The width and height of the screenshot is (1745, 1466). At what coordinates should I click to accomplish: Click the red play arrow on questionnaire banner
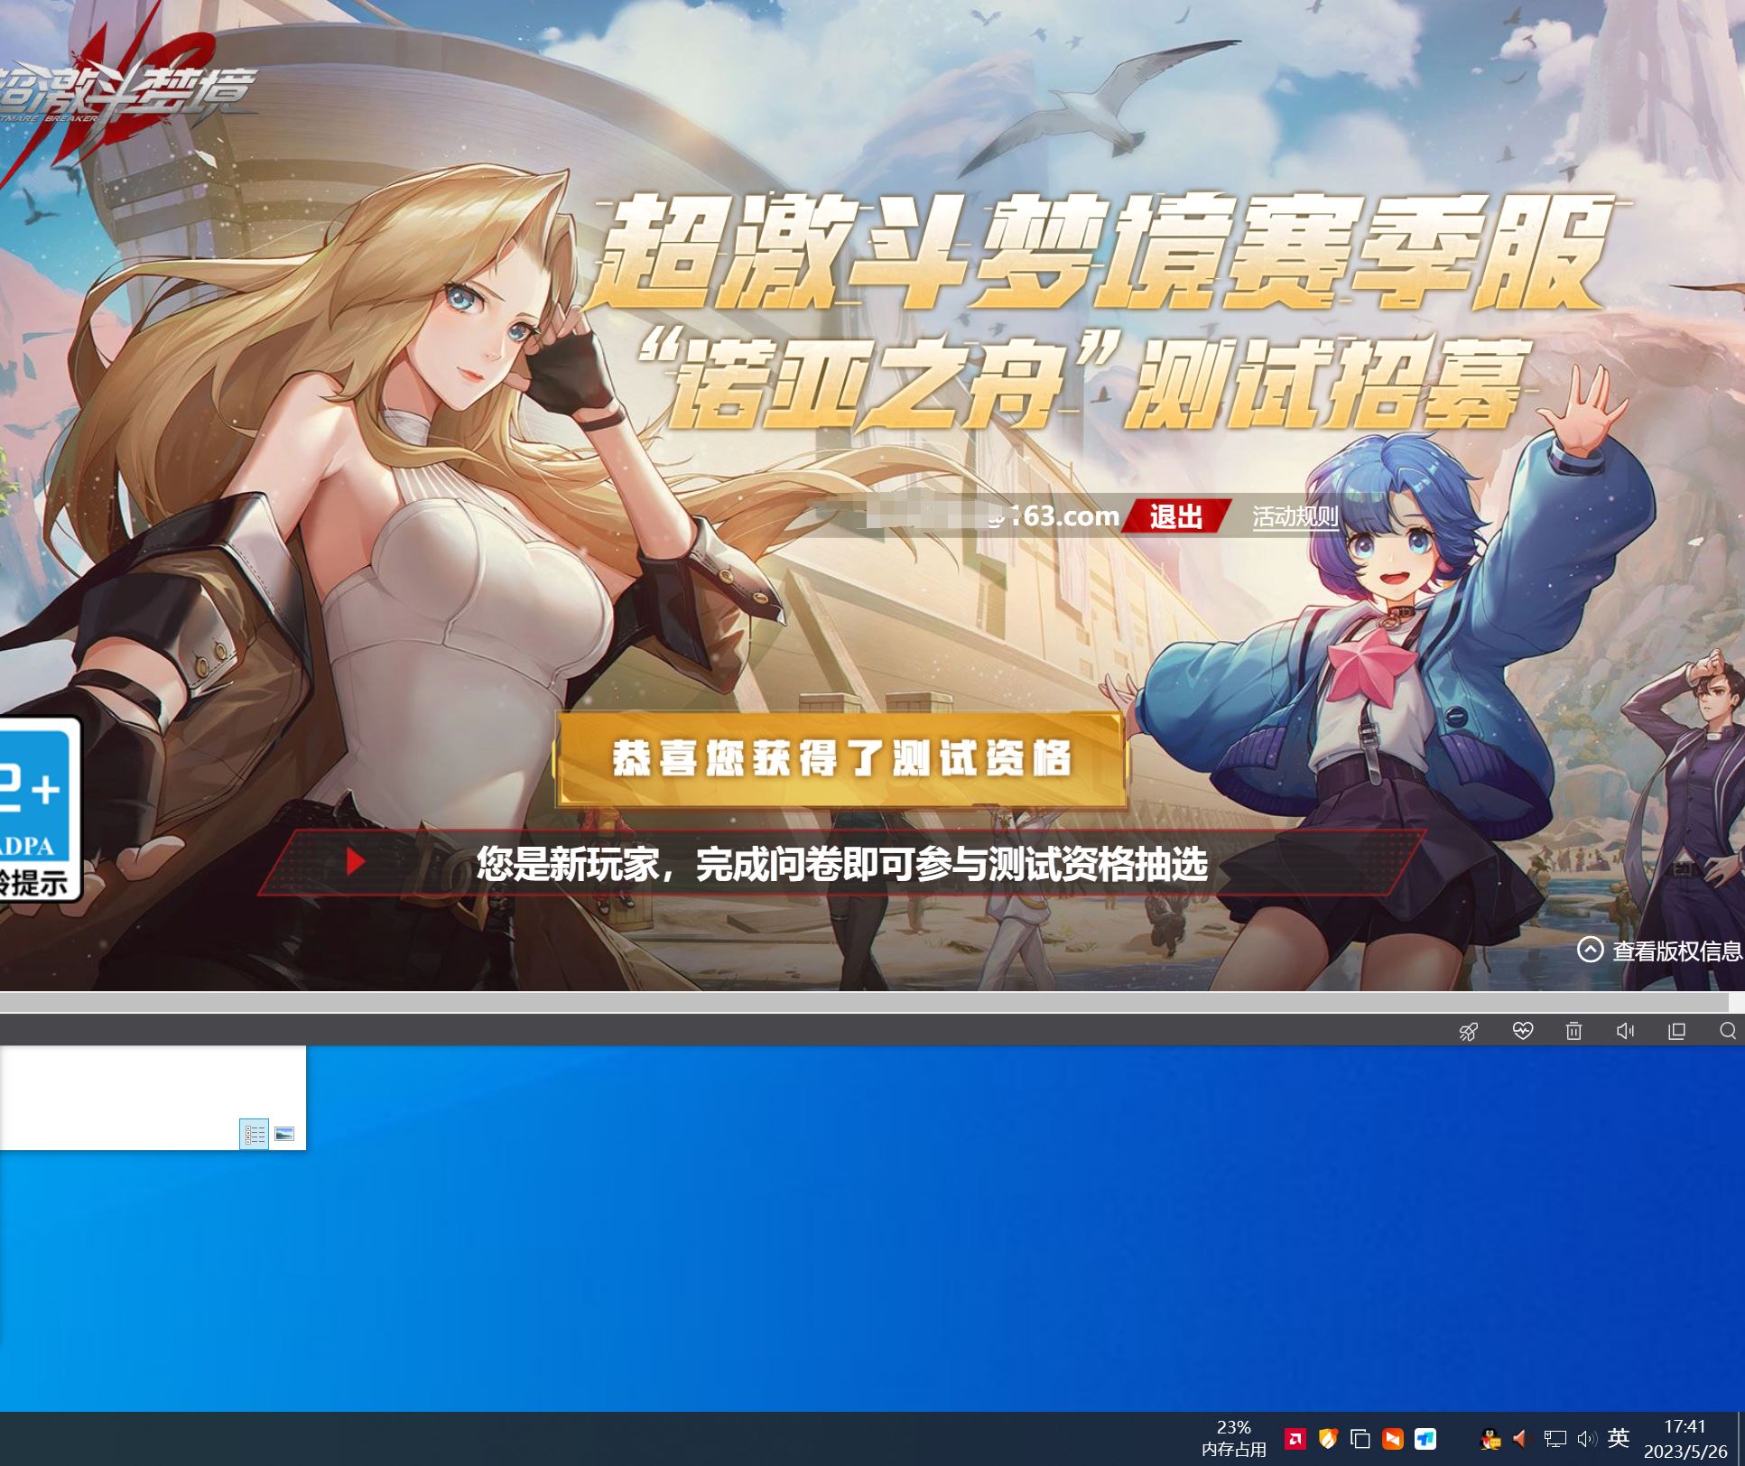click(x=356, y=861)
